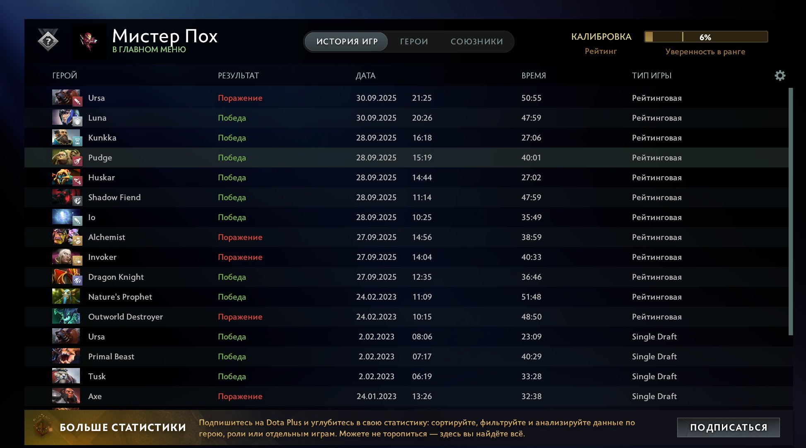Click the unknown rank medal icon

point(48,40)
